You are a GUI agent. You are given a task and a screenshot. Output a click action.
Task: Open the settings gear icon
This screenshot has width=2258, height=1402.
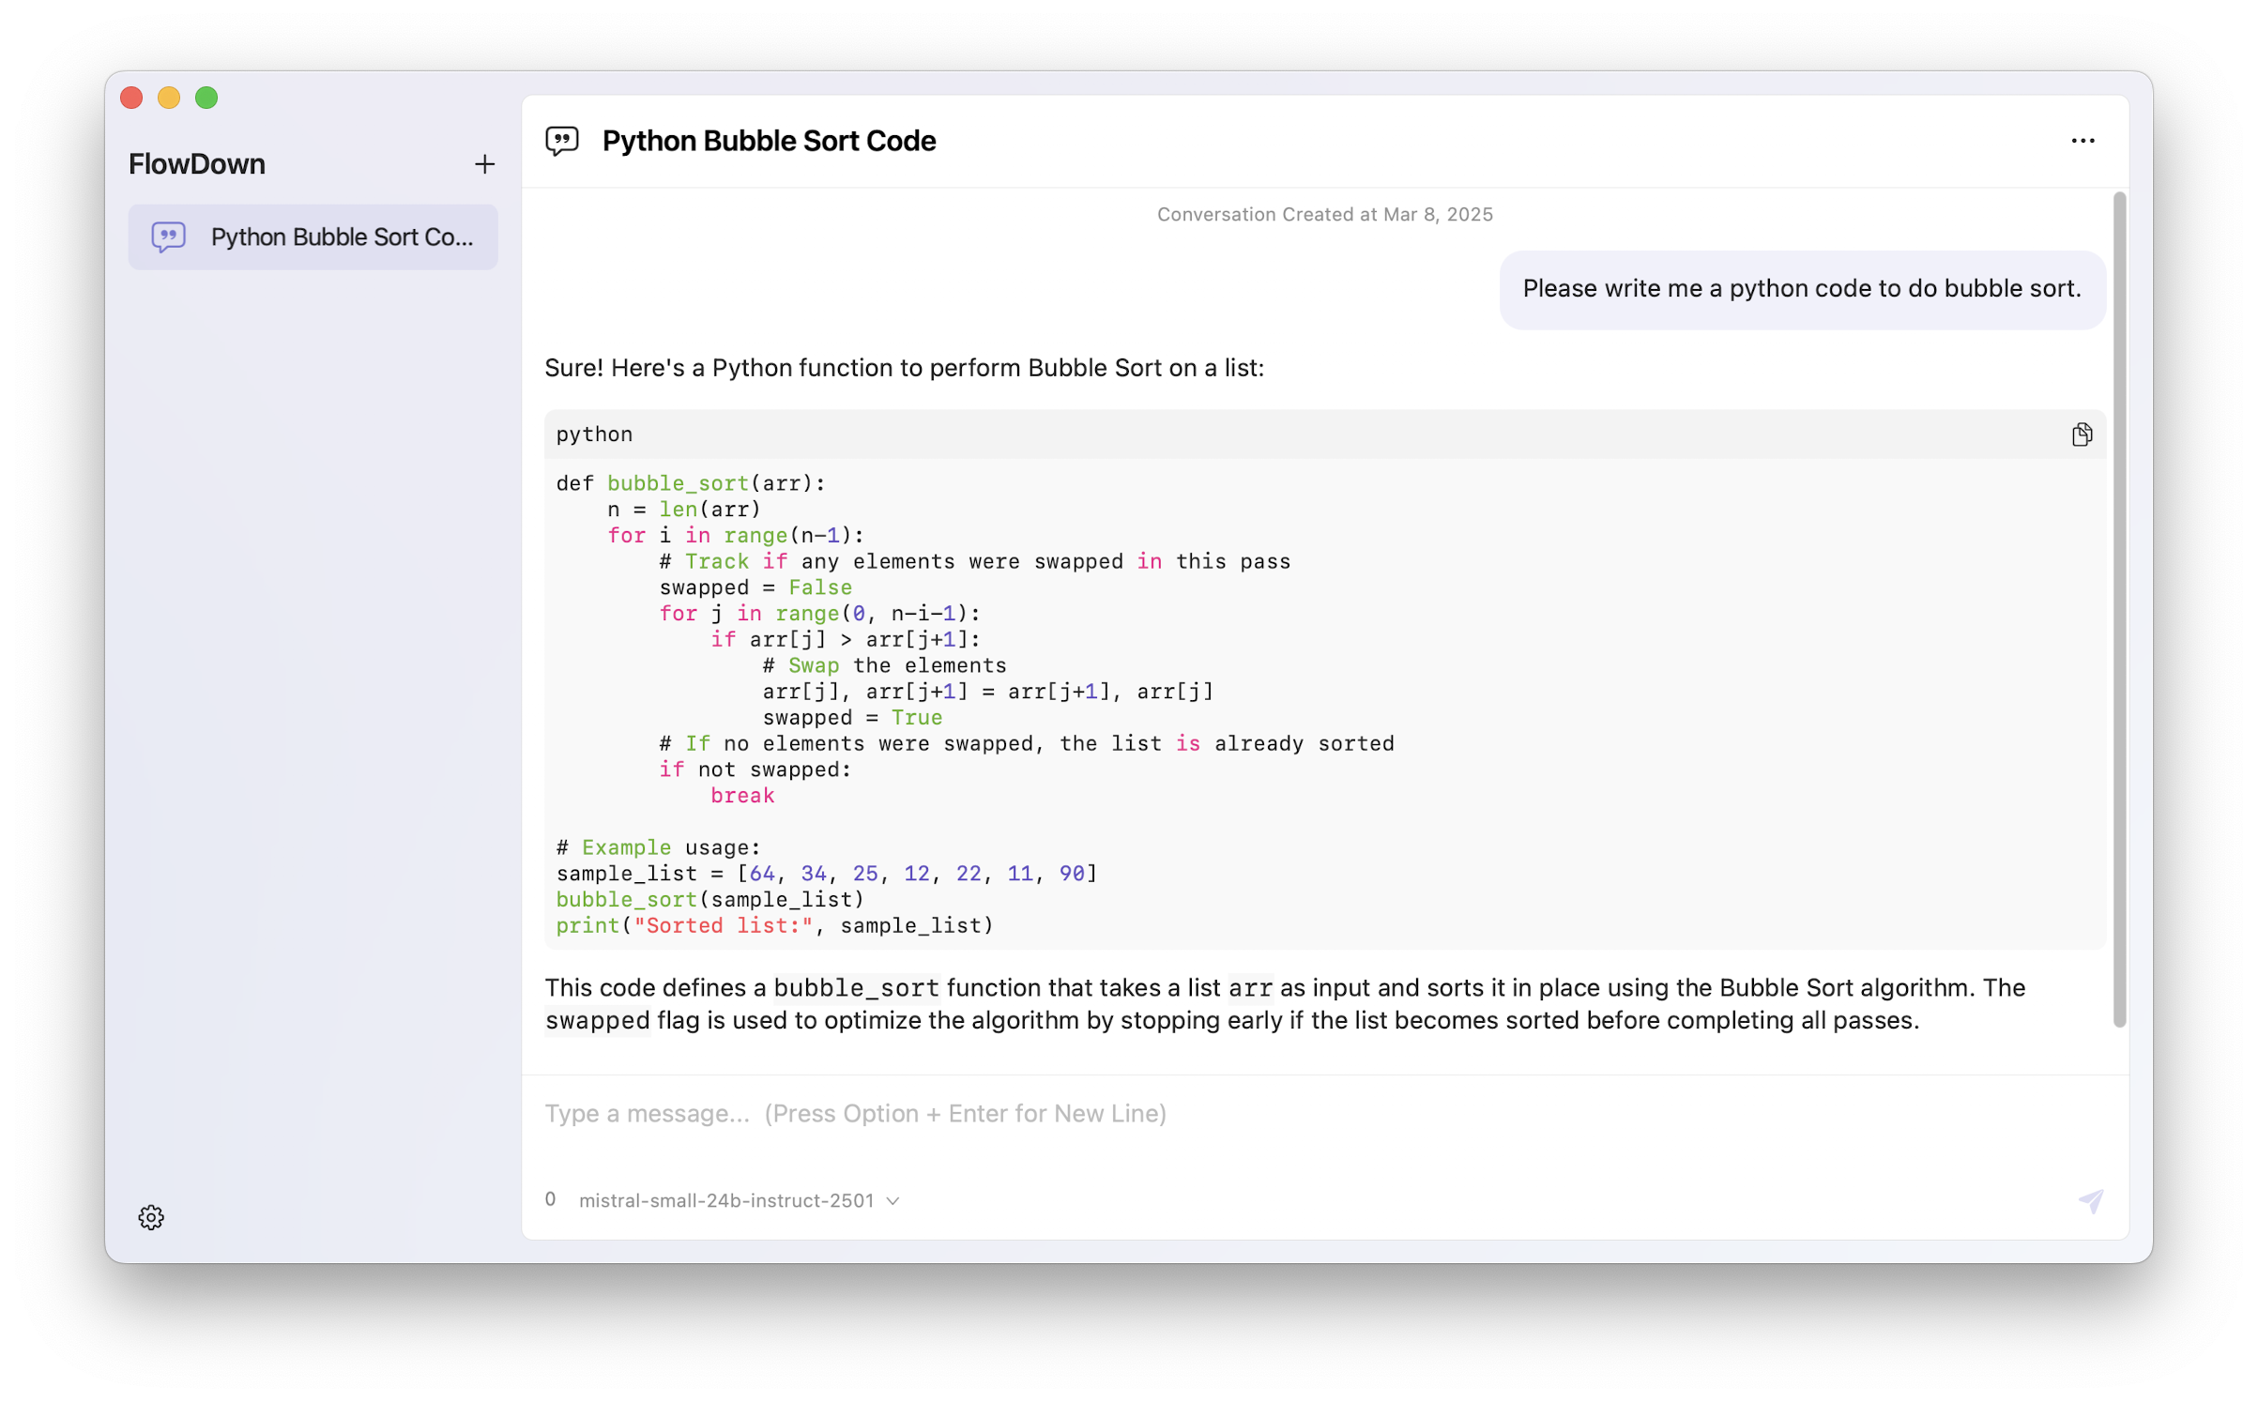click(151, 1216)
